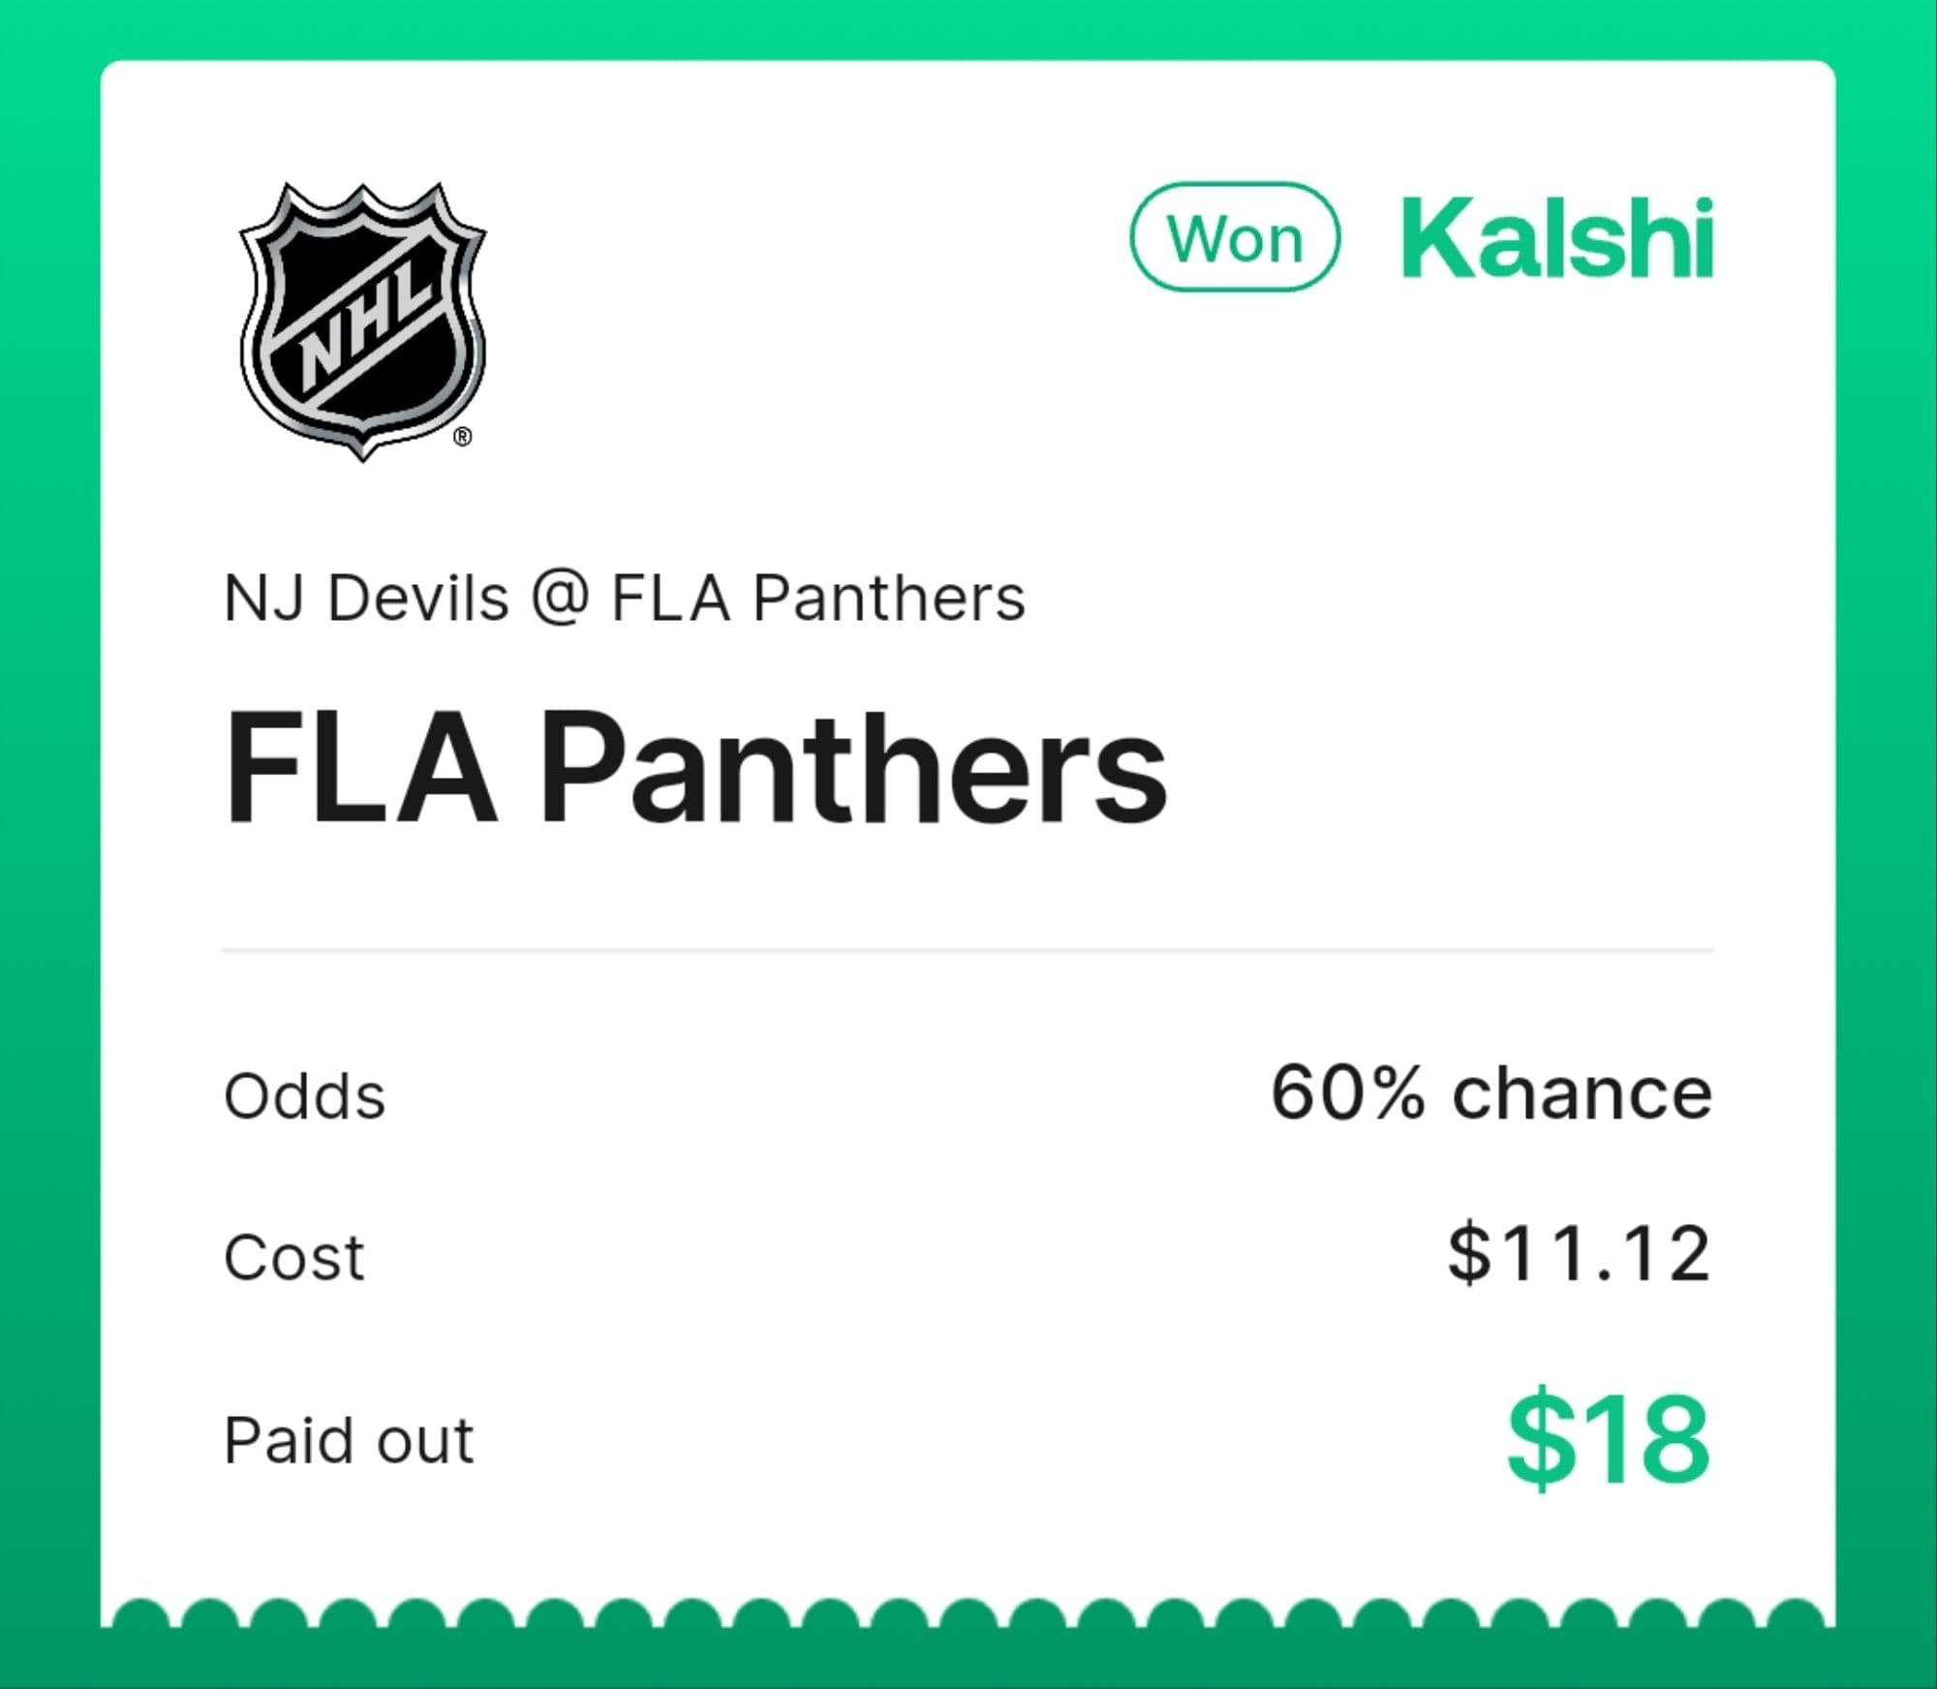Click the green Kalshi brand logo
1937x1689 pixels.
[1556, 238]
